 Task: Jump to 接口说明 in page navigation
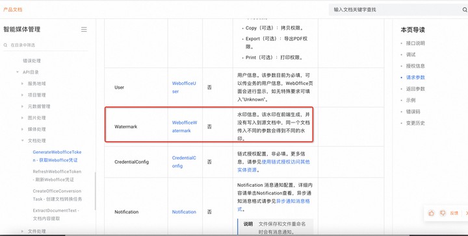click(415, 43)
